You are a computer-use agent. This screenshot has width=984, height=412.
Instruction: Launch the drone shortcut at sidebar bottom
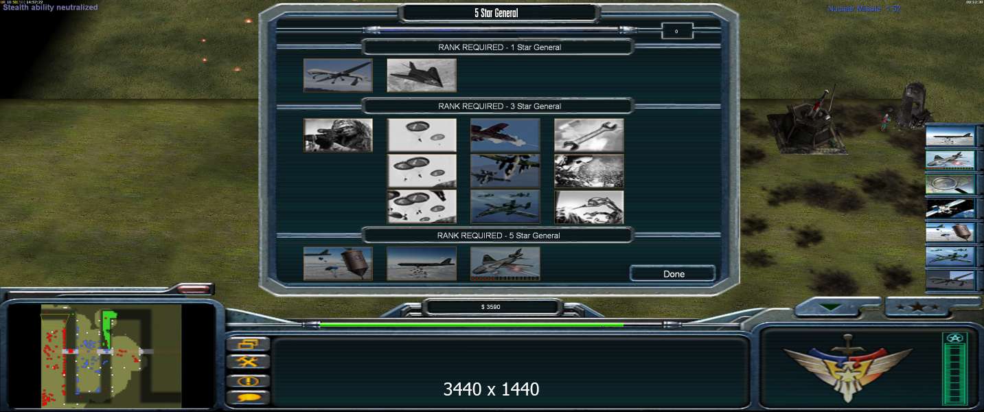pos(950,280)
